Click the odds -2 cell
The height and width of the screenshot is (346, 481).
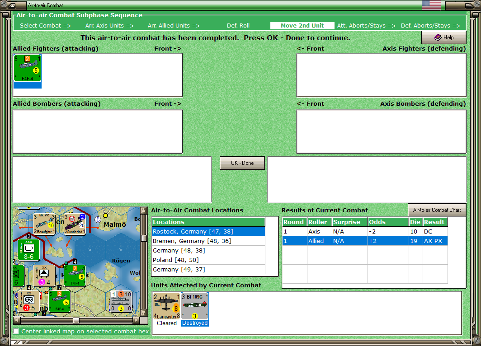pyautogui.click(x=388, y=231)
